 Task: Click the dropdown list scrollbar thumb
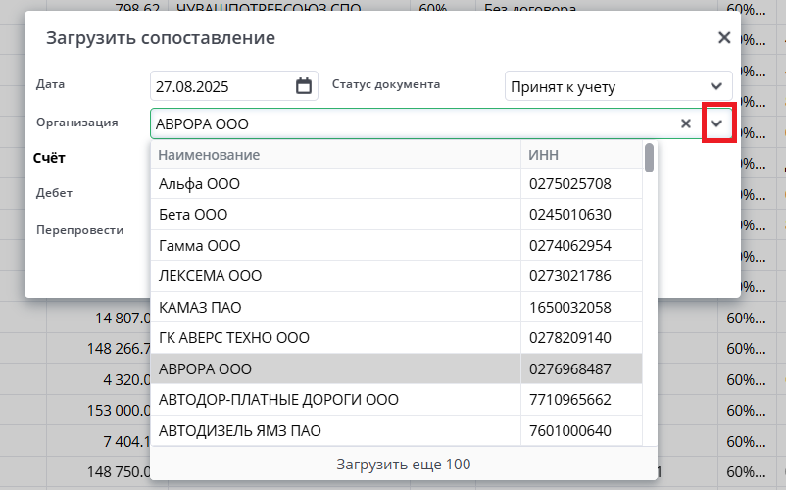pos(650,158)
